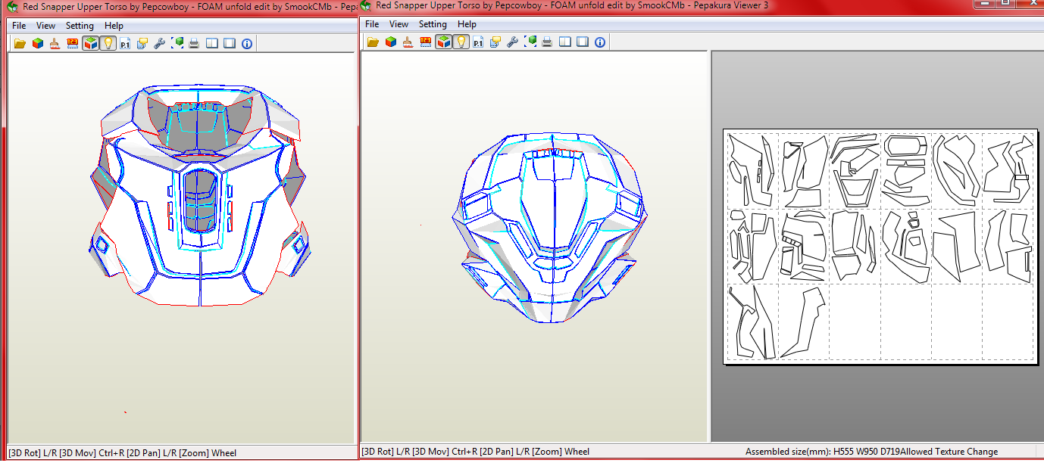This screenshot has width=1044, height=463.
Task: Open the View menu in Pepakura Viewer 3 window
Action: pos(399,24)
